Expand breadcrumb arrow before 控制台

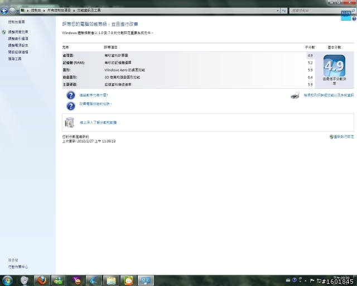coord(28,11)
